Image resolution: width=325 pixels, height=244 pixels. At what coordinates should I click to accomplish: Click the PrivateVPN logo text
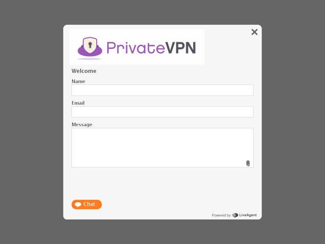click(x=151, y=48)
